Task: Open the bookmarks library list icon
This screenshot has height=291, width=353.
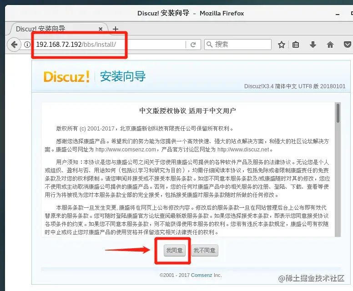Action: pyautogui.click(x=296, y=45)
